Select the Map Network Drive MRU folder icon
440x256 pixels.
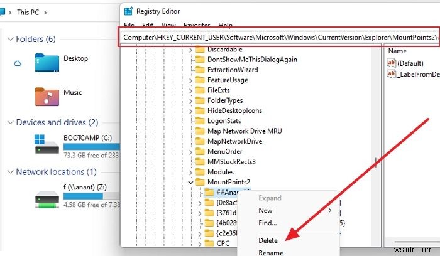click(x=200, y=131)
